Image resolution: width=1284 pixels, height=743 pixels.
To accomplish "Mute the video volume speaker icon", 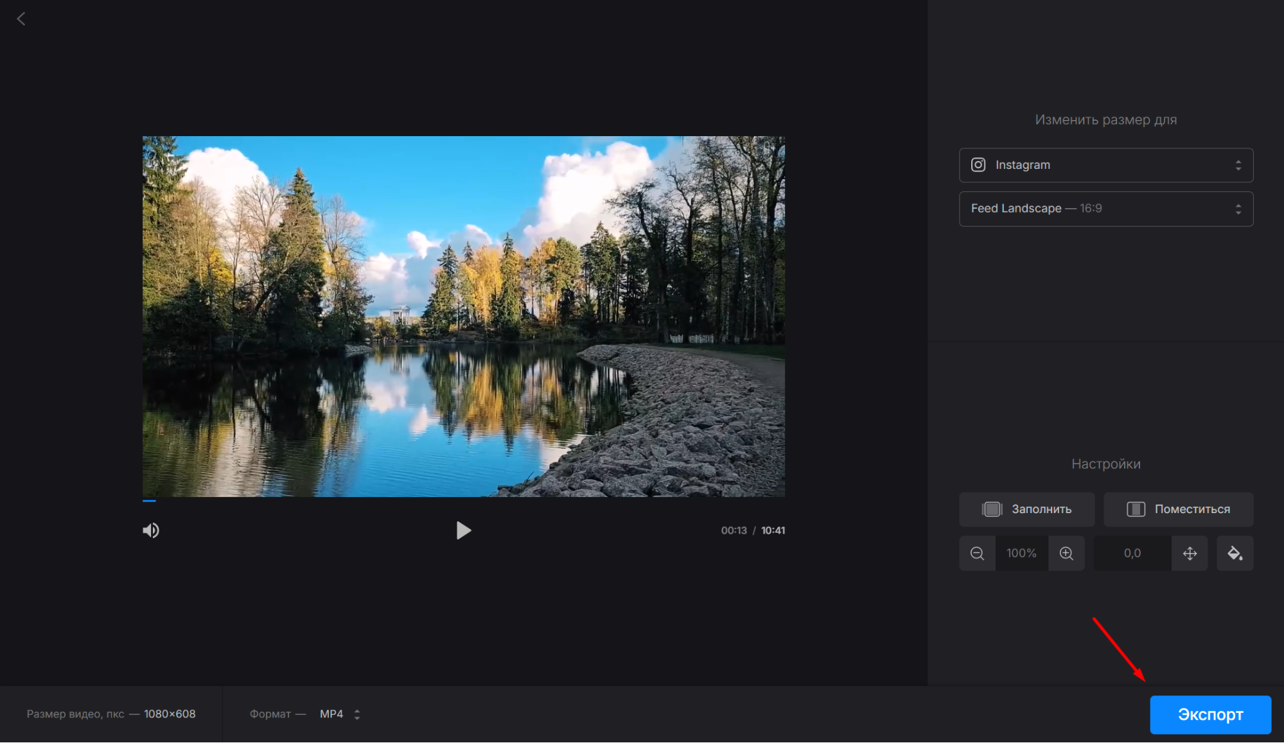I will (151, 530).
